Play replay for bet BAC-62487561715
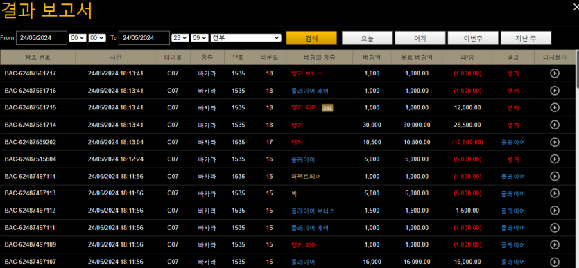Viewport: 579px width, 268px height. coord(554,107)
